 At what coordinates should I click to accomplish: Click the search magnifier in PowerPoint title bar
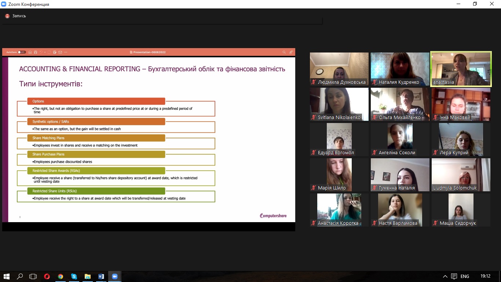pyautogui.click(x=284, y=52)
